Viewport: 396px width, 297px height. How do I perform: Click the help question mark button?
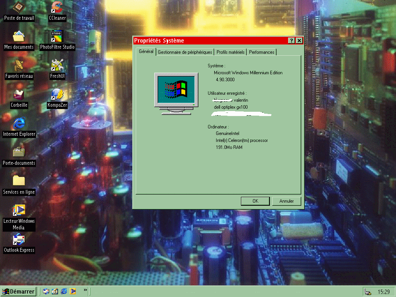[291, 40]
